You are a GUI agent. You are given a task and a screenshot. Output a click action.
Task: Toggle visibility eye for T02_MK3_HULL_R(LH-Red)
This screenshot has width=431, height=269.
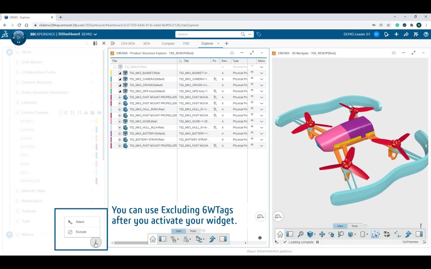[252, 126]
